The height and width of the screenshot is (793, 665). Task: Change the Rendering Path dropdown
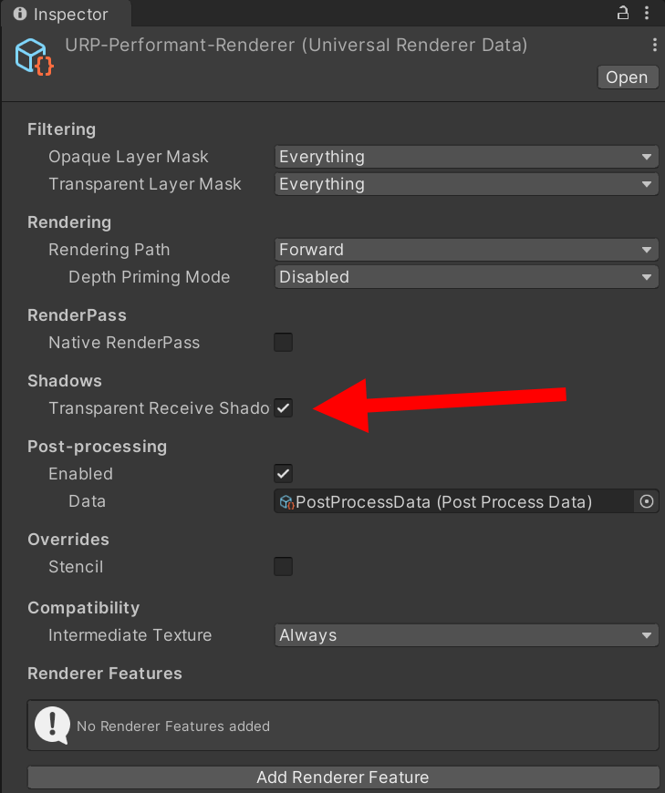click(x=466, y=250)
